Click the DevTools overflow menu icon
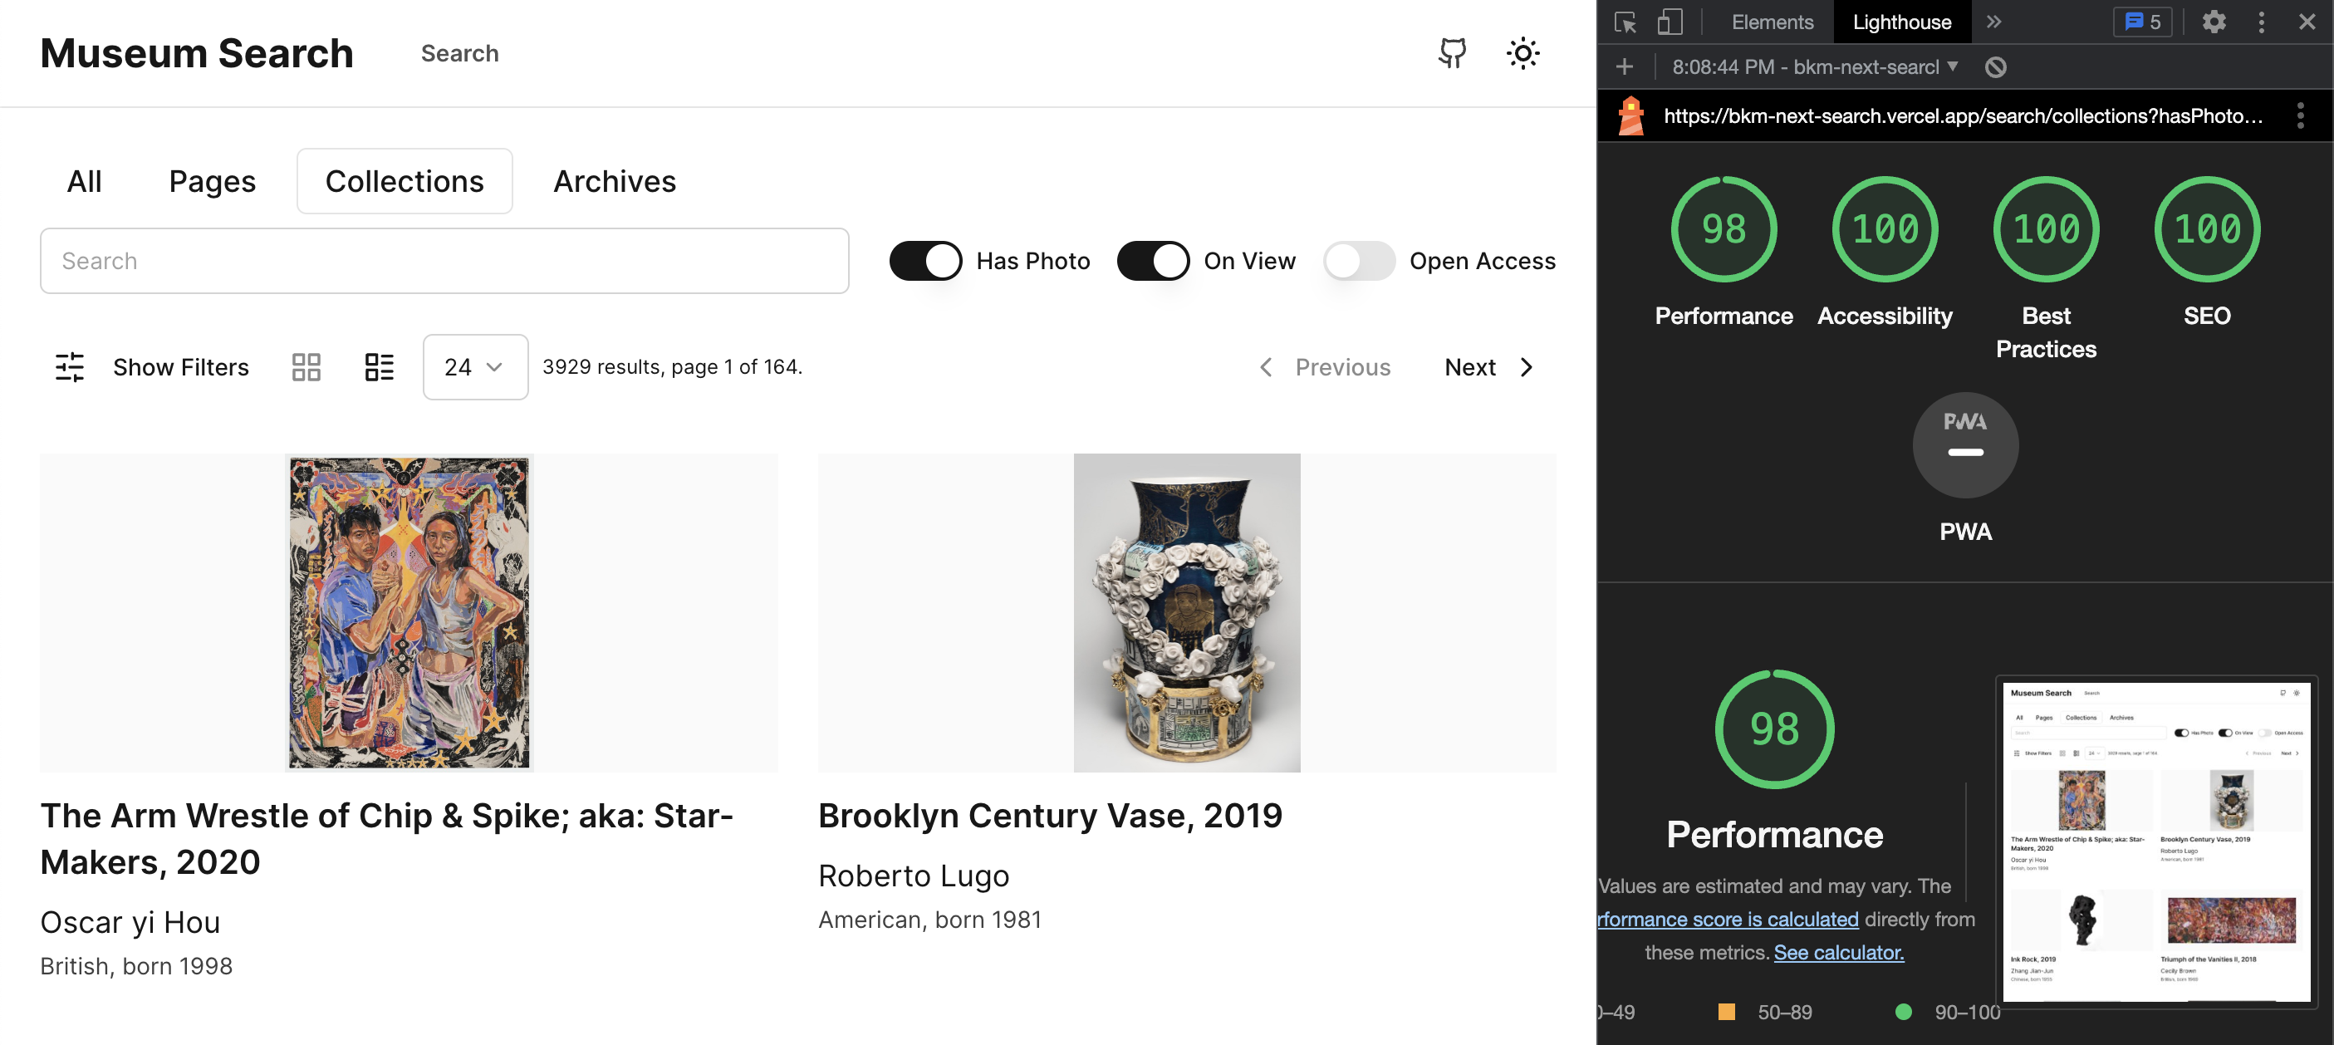The image size is (2334, 1045). 2261,21
